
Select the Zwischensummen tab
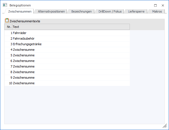tap(19, 11)
